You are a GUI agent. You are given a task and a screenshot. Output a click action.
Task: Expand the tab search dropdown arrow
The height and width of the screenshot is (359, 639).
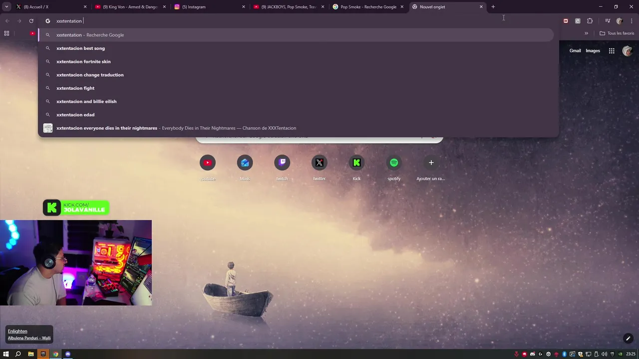point(6,6)
